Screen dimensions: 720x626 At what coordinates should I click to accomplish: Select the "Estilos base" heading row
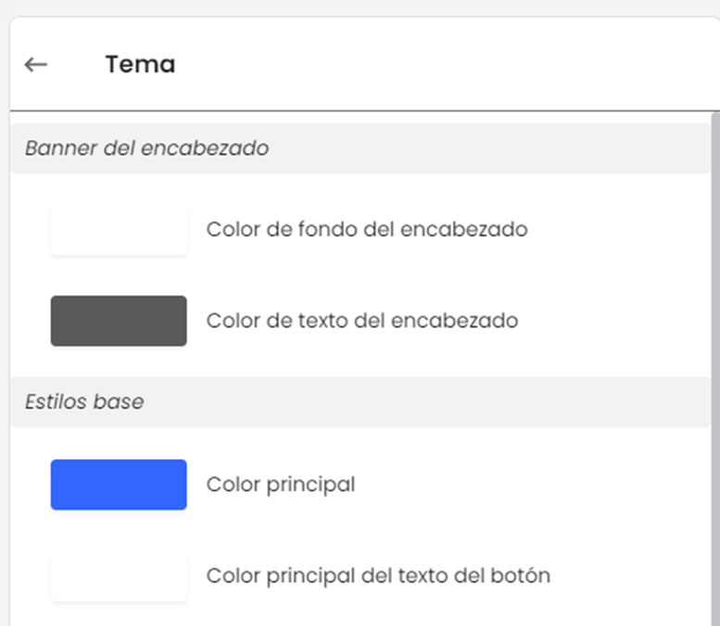click(x=360, y=402)
